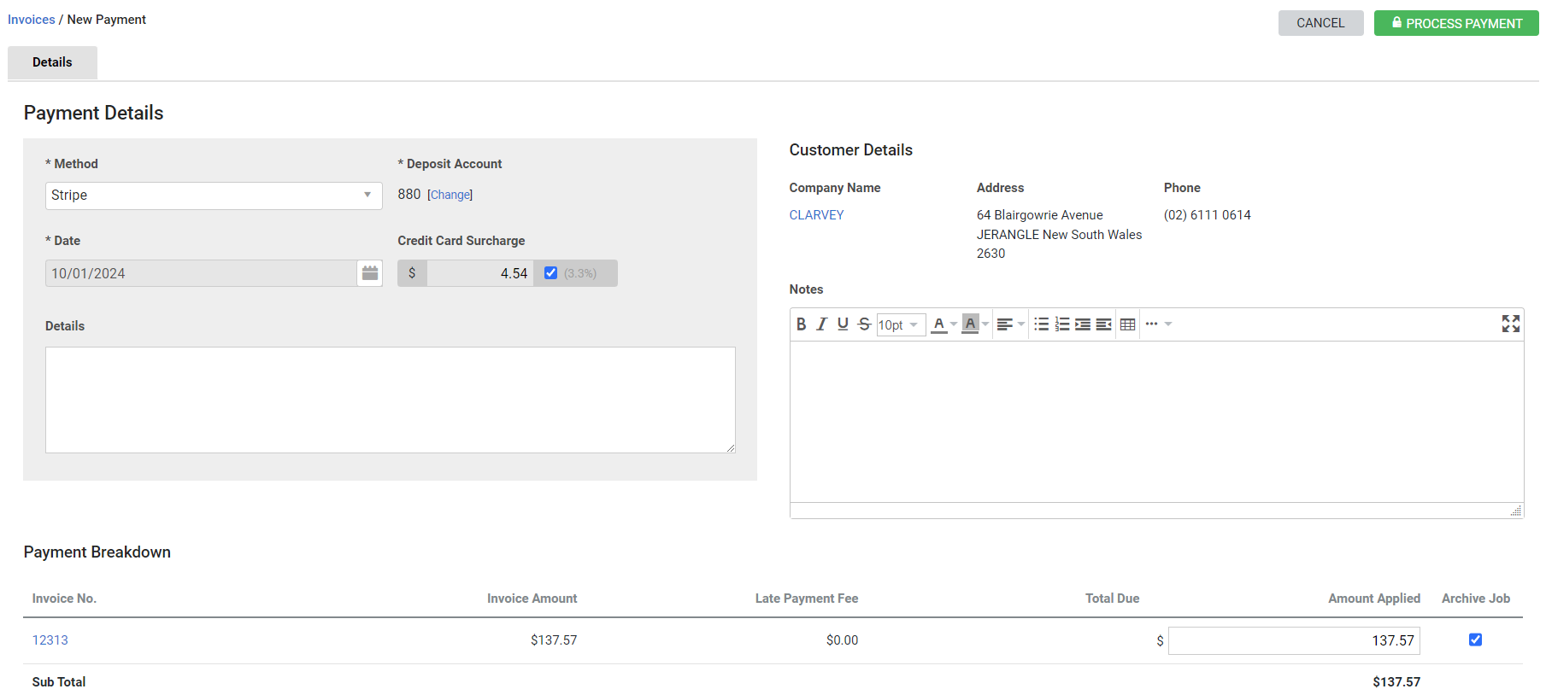The image size is (1546, 695).
Task: Open invoice 12313 link
Action: click(x=50, y=640)
